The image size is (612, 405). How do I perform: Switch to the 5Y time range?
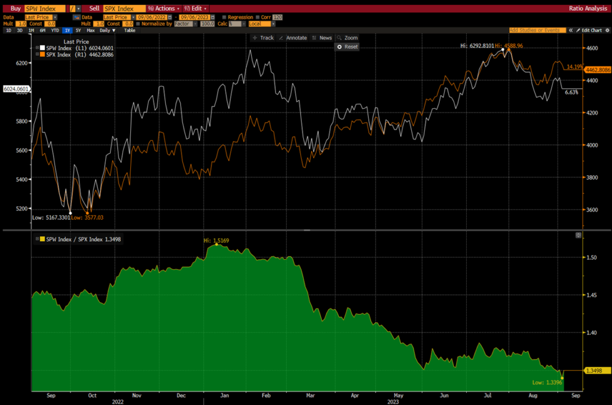[78, 30]
